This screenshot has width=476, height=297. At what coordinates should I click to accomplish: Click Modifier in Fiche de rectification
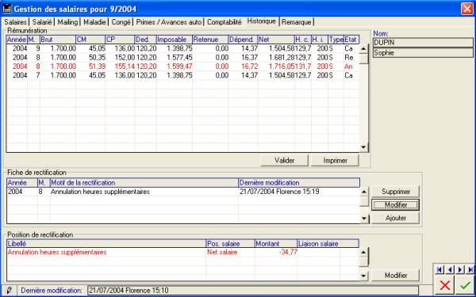(396, 205)
